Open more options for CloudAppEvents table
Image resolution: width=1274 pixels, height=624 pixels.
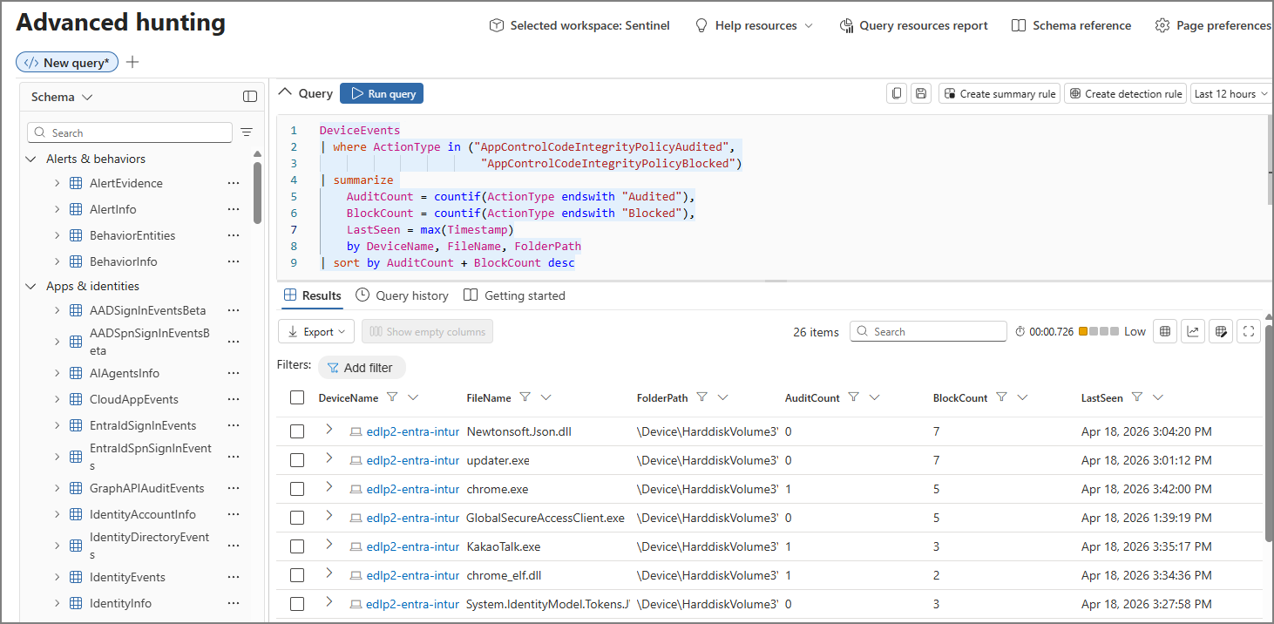234,399
